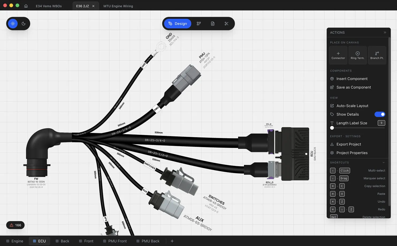This screenshot has width=397, height=246.
Task: Click the Multi-select shortcut label
Action: tap(377, 170)
